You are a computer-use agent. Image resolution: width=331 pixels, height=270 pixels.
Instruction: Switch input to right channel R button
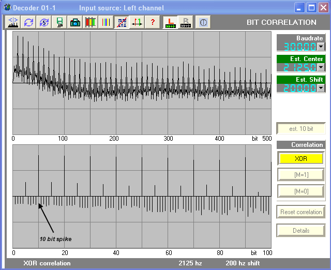pos(185,22)
